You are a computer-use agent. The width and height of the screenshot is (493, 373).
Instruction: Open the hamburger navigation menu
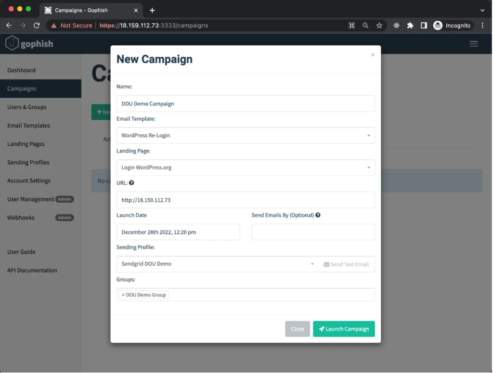coord(474,44)
